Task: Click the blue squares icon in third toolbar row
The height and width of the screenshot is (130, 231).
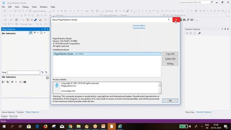Action: pos(35,20)
